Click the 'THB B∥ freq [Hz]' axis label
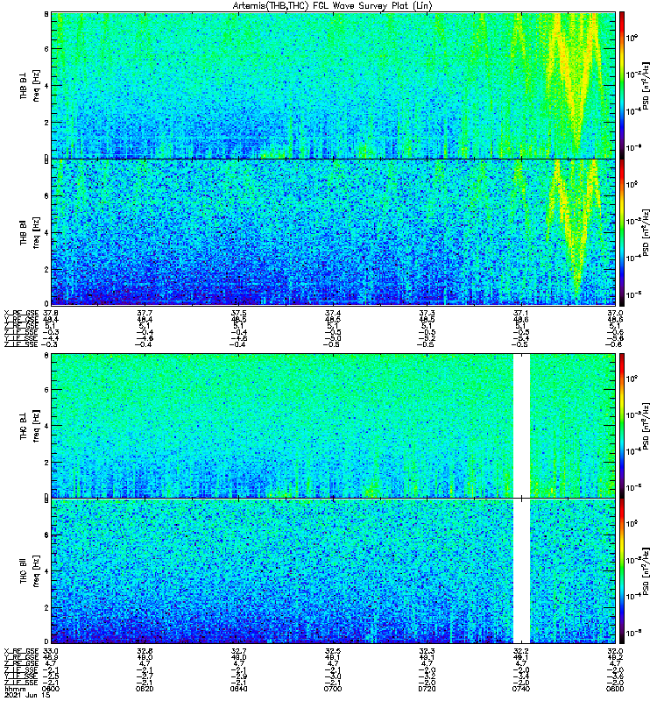657x701 pixels. (30, 232)
